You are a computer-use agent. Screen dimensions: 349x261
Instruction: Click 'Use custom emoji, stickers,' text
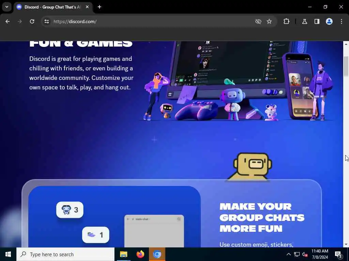click(256, 245)
